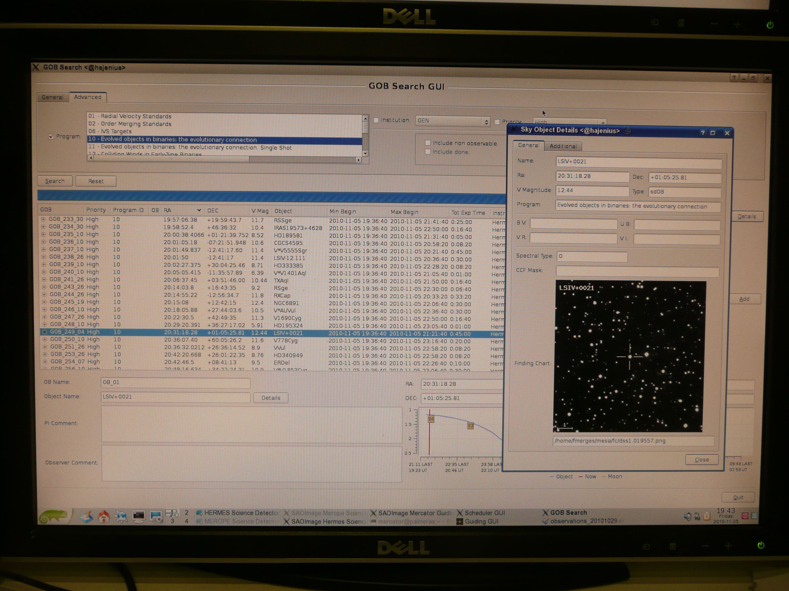Switch to MEROPE Science Detector taskbar entry
The width and height of the screenshot is (789, 591).
[x=237, y=521]
